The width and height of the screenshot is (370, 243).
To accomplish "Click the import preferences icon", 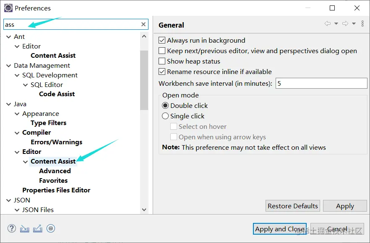I will (x=24, y=228).
